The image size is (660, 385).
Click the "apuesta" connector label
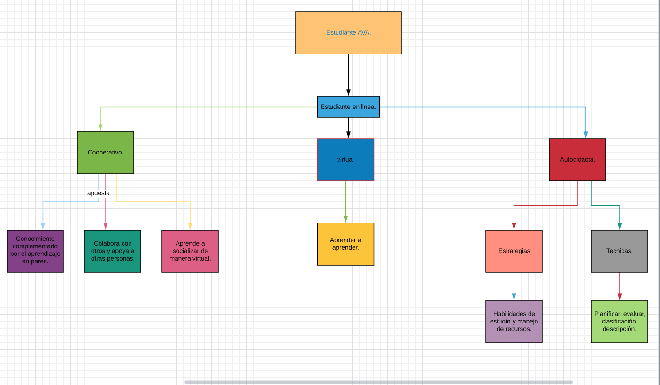pos(99,193)
